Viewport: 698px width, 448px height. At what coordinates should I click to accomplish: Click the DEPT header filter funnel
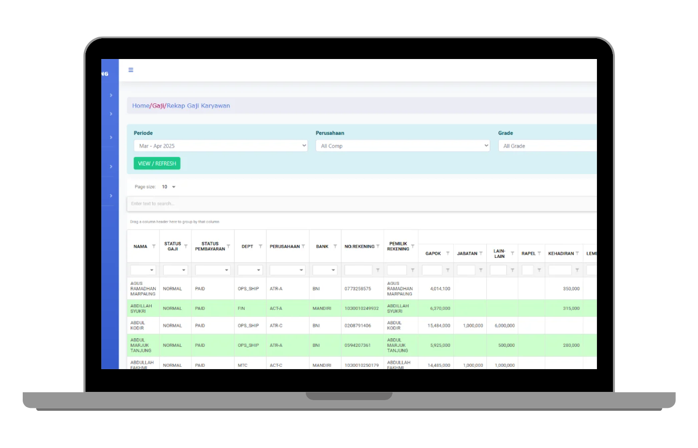[261, 246]
